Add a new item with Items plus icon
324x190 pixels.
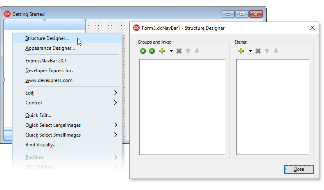point(241,51)
